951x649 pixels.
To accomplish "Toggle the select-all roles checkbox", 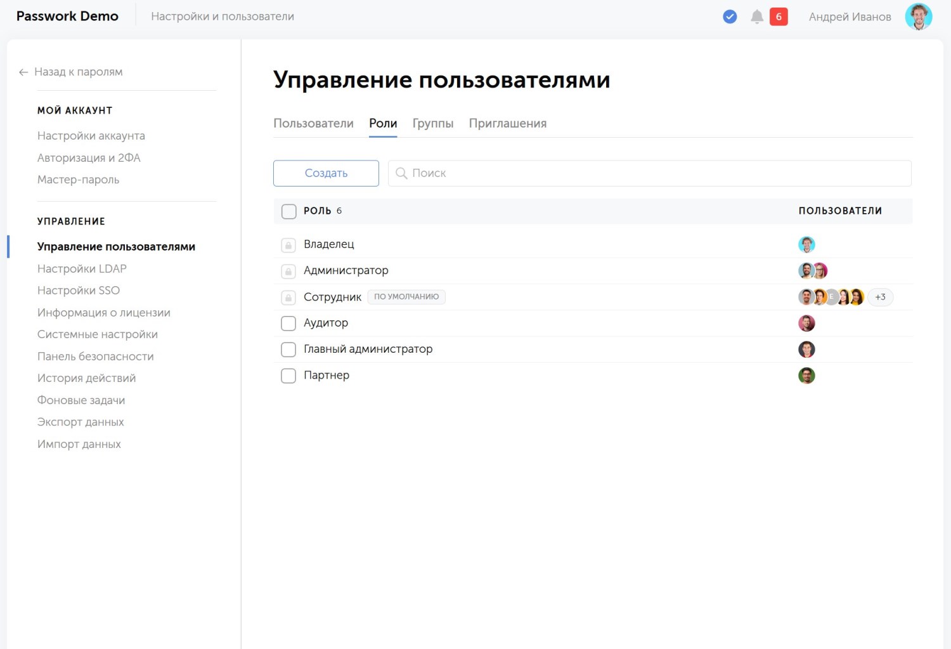I will (288, 211).
